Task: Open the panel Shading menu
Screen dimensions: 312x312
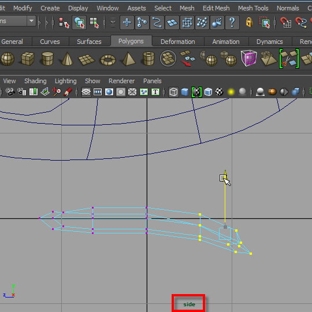Action: [x=35, y=81]
